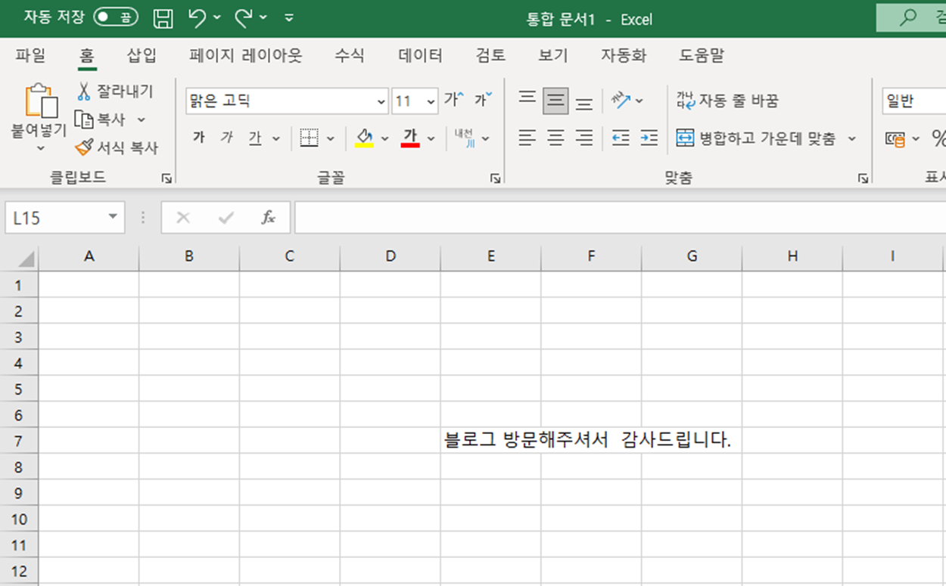Click the phonetic guide (내천) icon
The width and height of the screenshot is (946, 586).
point(464,138)
